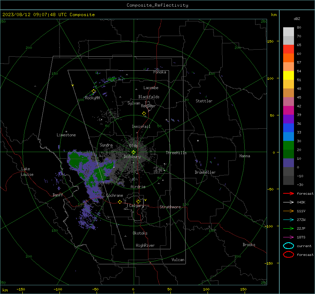Click the white 04DK arrow in legend
This screenshot has width=315, height=294.
click(x=288, y=202)
